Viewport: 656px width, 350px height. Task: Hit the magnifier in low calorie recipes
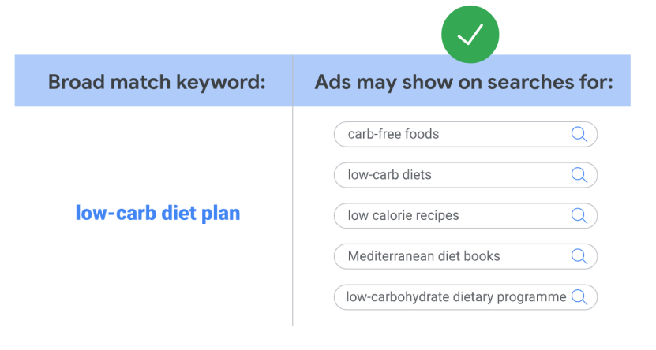pyautogui.click(x=579, y=216)
